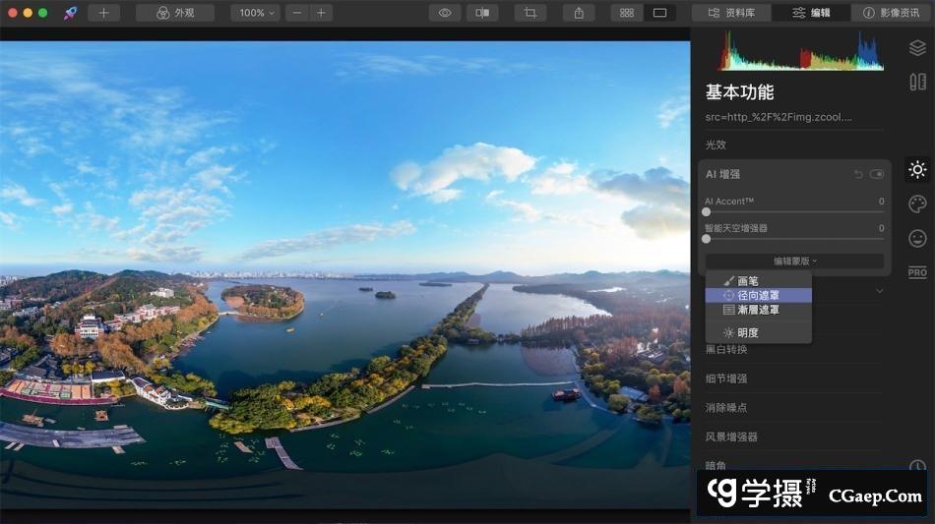Activate the before/after compare icon
Image resolution: width=935 pixels, height=524 pixels.
pyautogui.click(x=481, y=13)
